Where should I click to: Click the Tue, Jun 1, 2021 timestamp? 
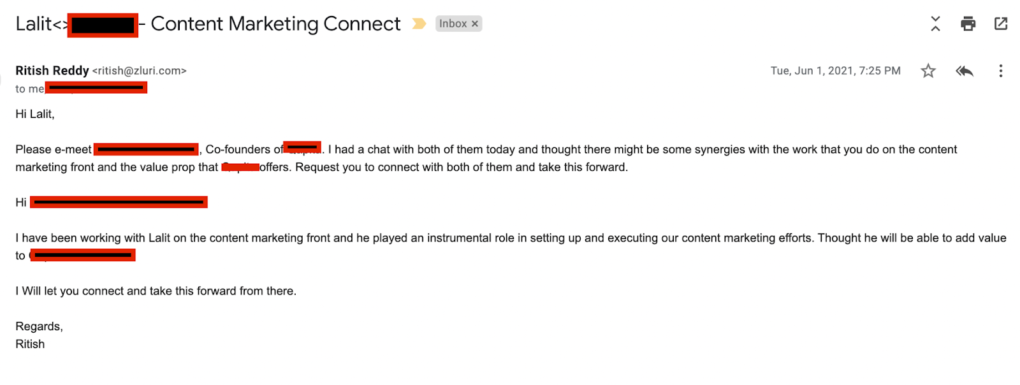pos(835,71)
